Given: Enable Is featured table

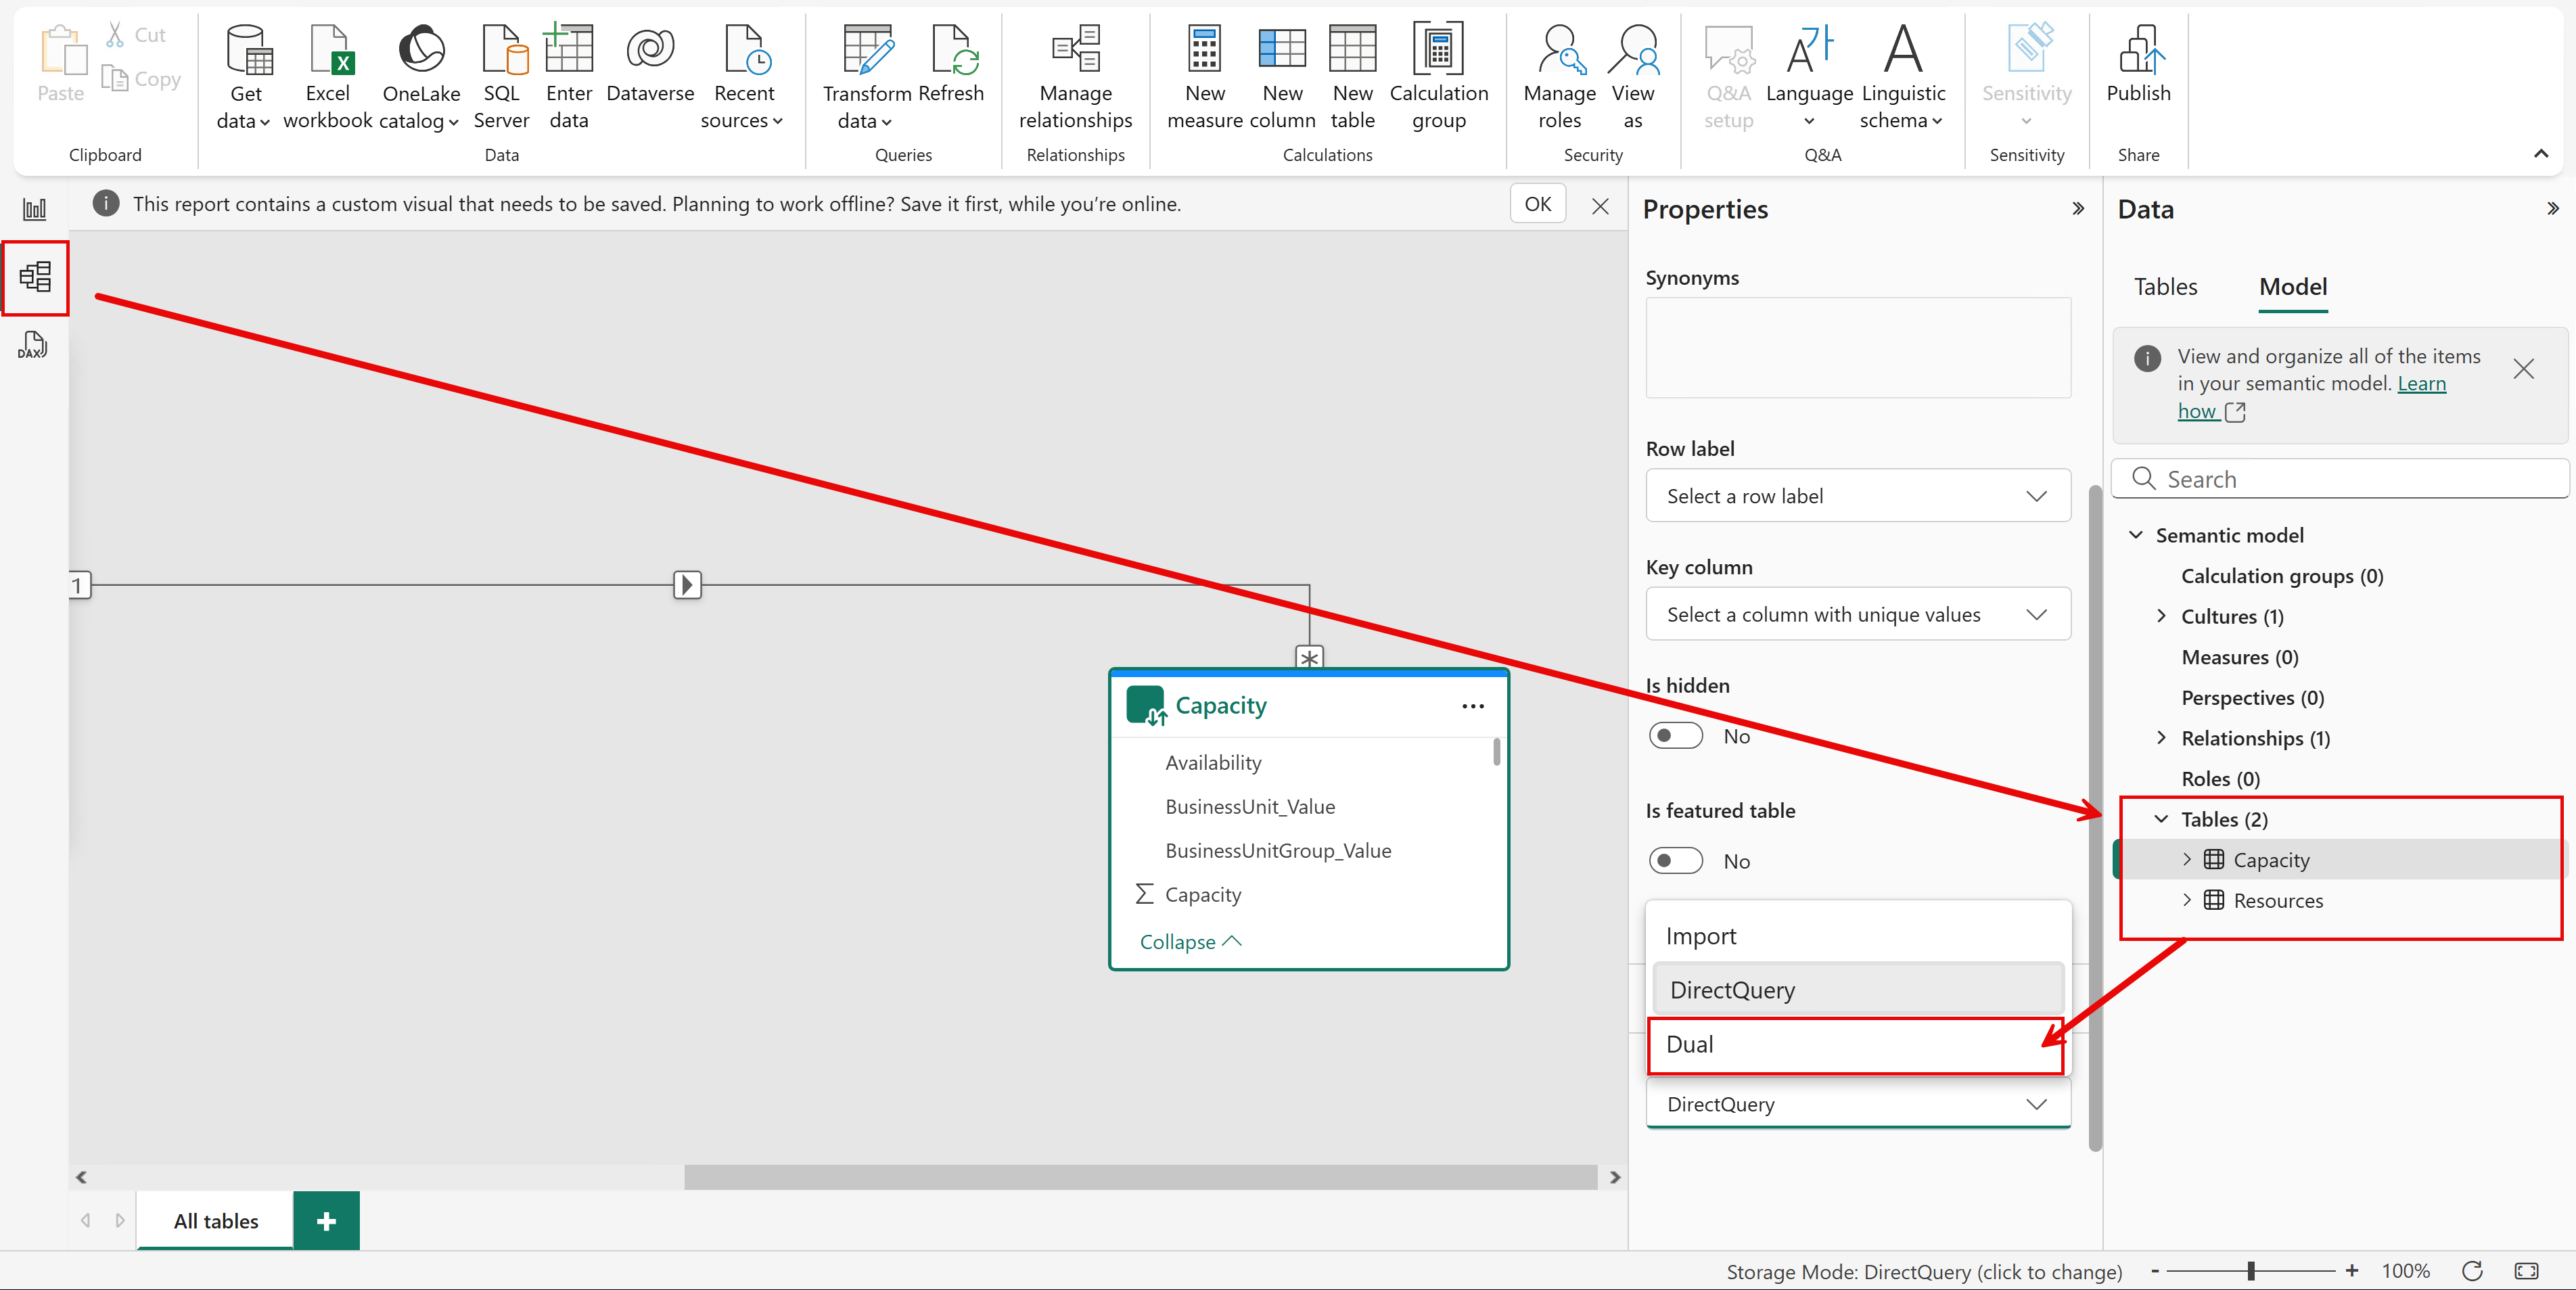Looking at the screenshot, I should pyautogui.click(x=1675, y=860).
